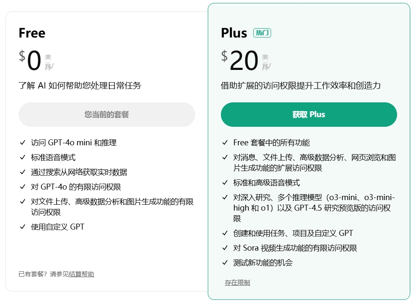Click checkmark beside 通过搜索从网络获取实时数据

tap(22, 172)
